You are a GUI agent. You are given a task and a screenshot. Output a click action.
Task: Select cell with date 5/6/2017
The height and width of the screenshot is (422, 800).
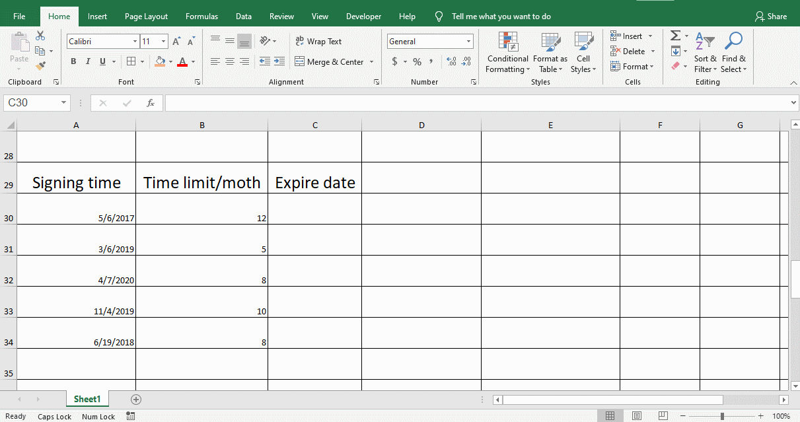pos(76,209)
